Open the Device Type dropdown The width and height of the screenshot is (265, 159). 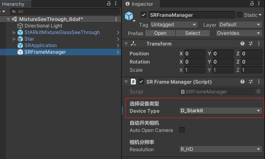tap(220, 111)
